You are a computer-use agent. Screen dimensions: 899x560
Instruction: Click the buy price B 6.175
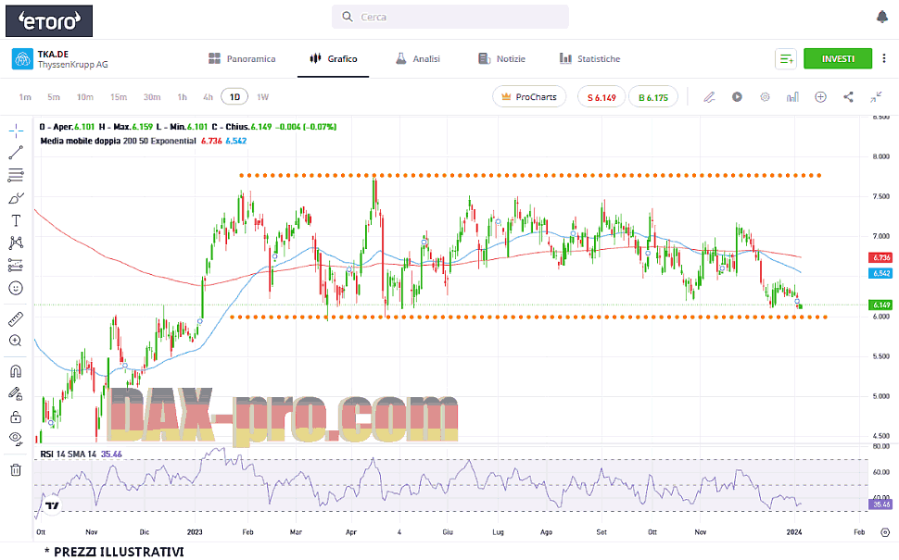(653, 97)
